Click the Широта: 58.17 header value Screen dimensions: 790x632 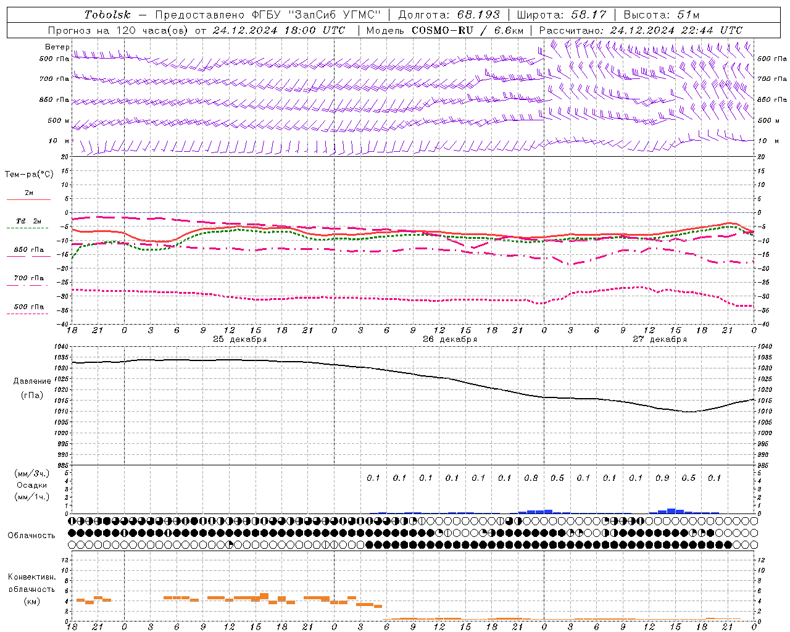pyautogui.click(x=561, y=15)
